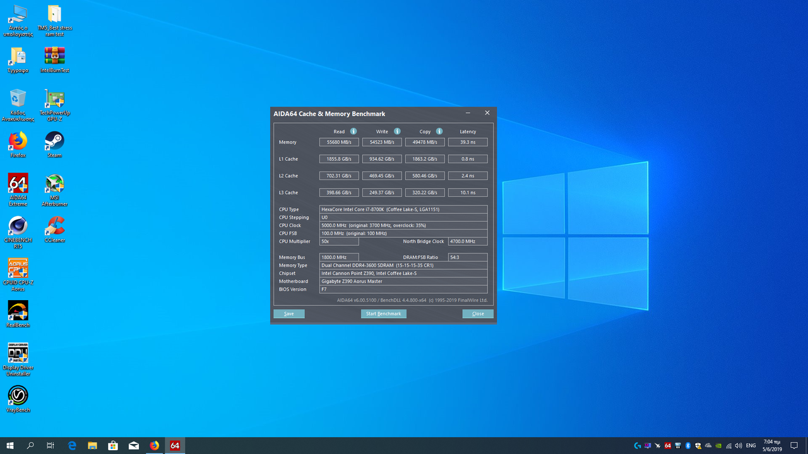Click L3 Cache Copy value 320.22 GB/s

425,192
